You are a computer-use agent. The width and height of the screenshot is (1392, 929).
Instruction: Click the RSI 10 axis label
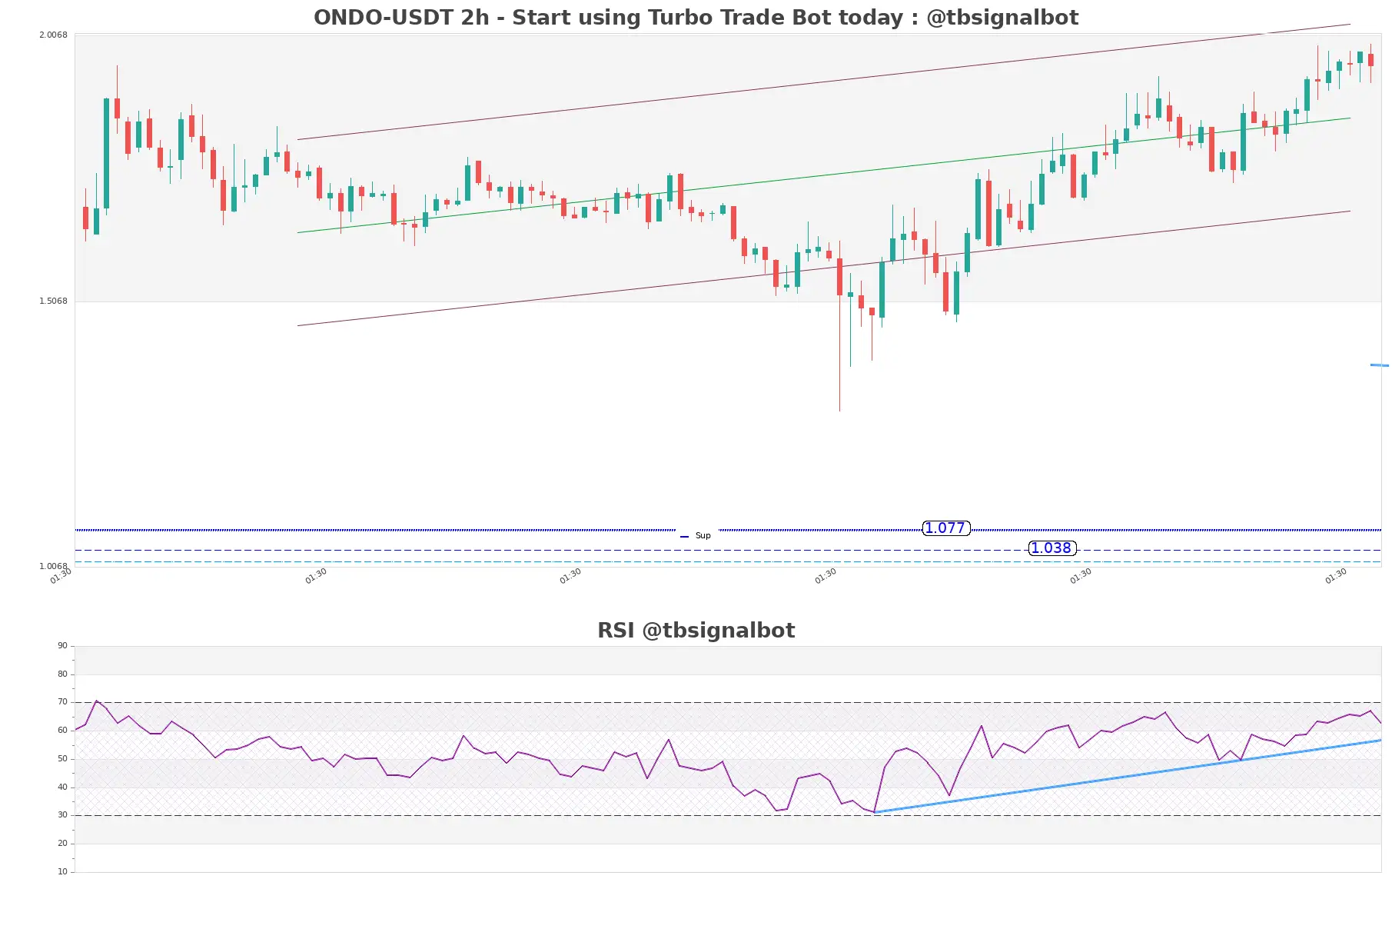62,872
